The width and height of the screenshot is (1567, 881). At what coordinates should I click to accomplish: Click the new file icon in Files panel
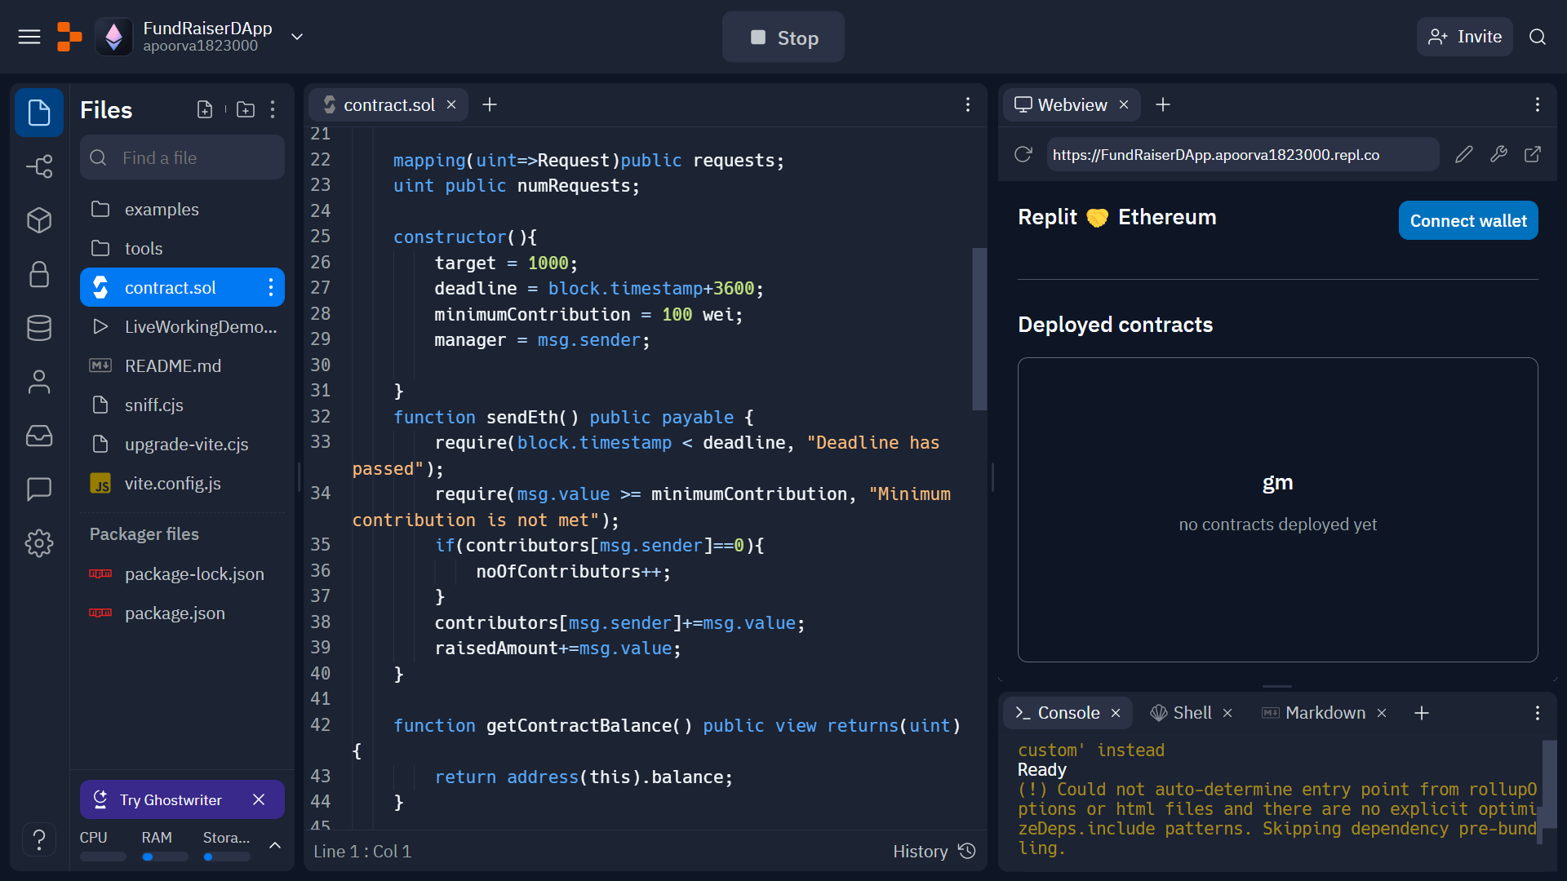click(x=205, y=109)
